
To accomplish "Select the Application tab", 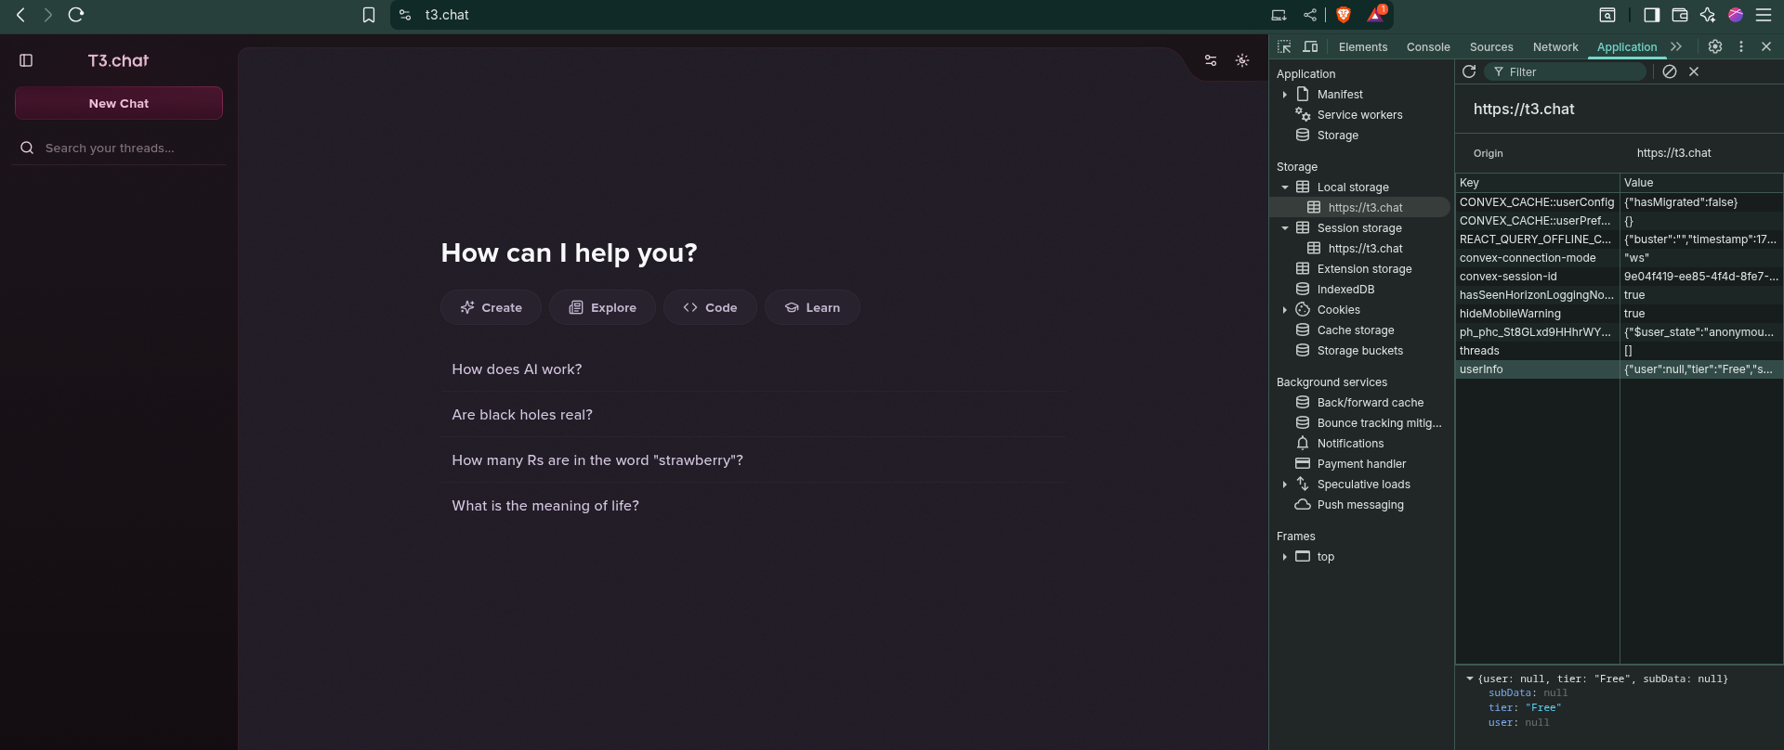I will pos(1627,47).
